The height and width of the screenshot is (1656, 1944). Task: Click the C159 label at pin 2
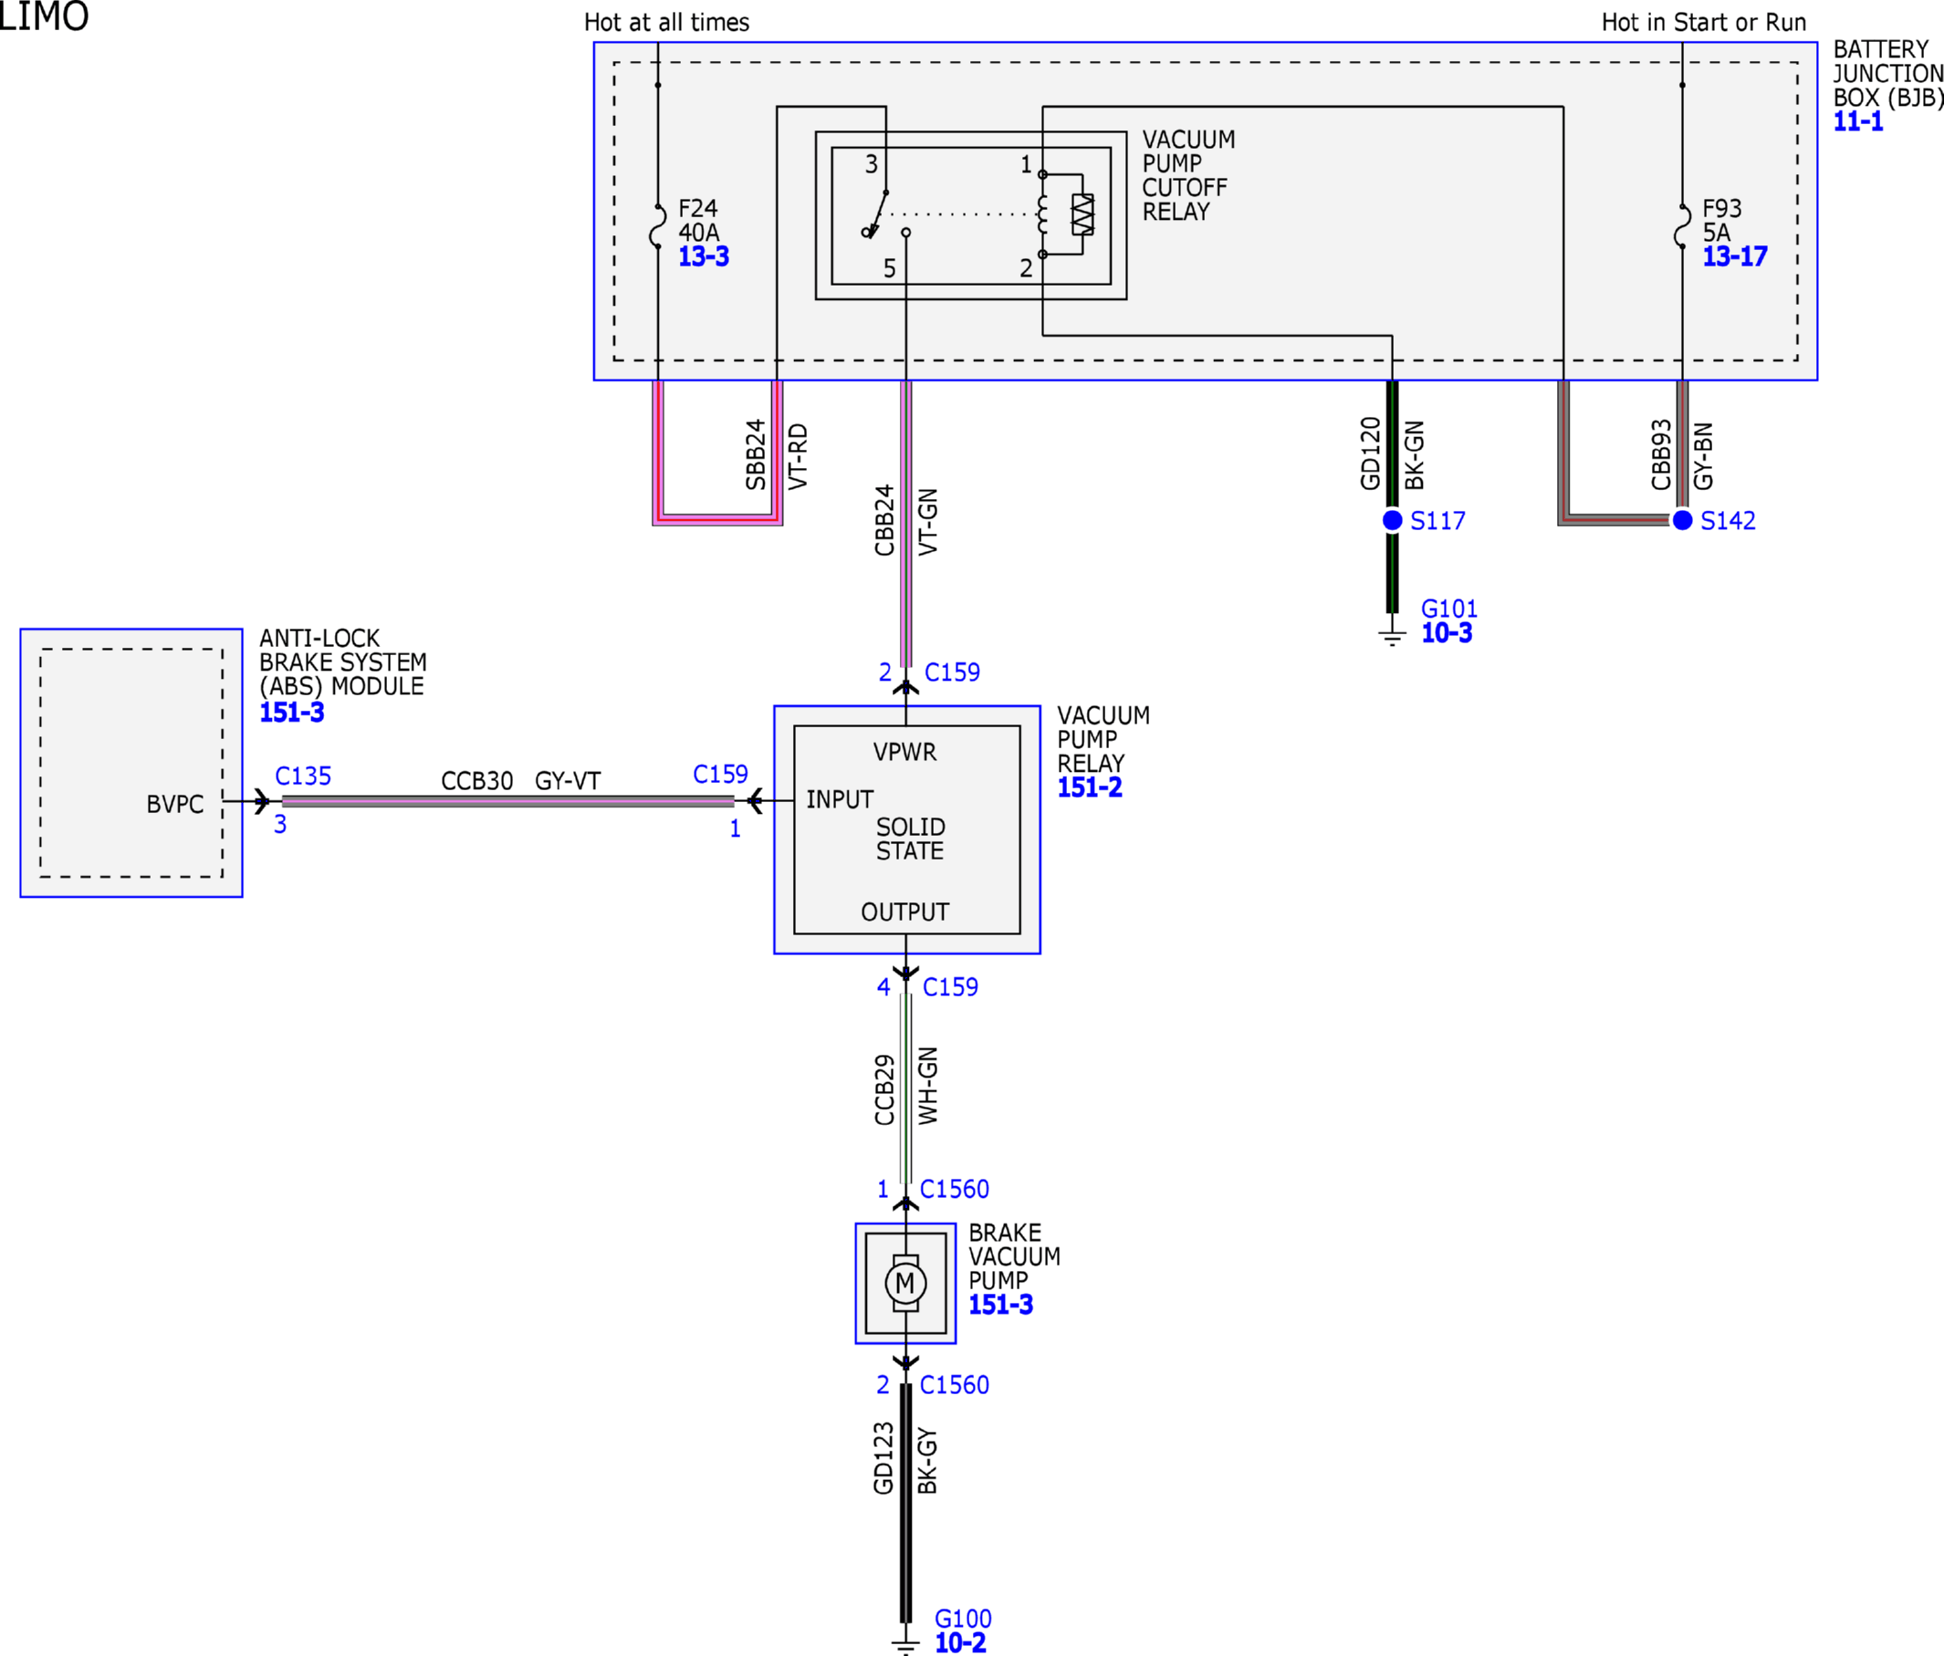click(952, 672)
